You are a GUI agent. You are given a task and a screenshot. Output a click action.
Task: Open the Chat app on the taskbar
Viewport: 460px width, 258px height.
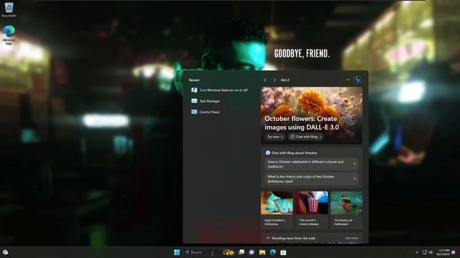tap(252, 252)
